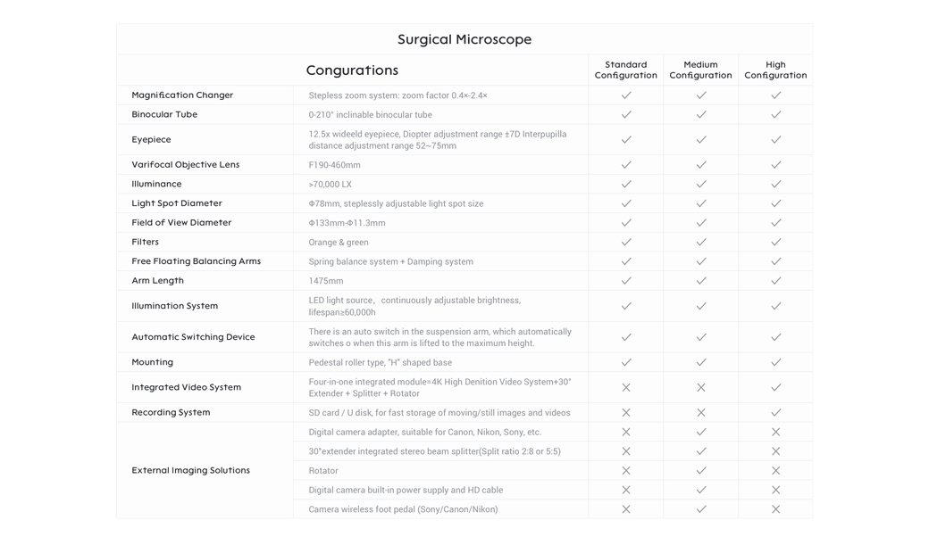Click Medium checkmark for Eyepiece row
The image size is (929, 545).
[701, 140]
